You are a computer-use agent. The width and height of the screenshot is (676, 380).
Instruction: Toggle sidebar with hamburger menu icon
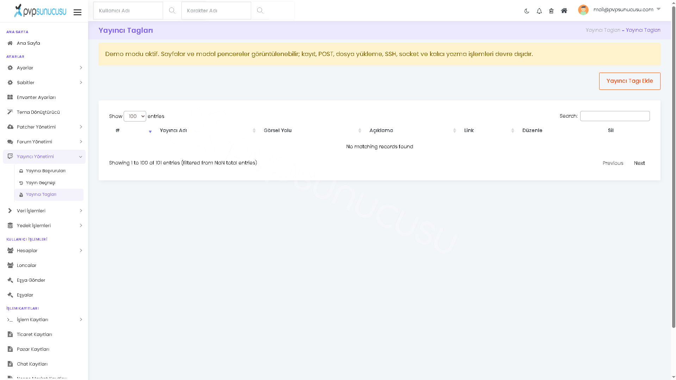77,12
